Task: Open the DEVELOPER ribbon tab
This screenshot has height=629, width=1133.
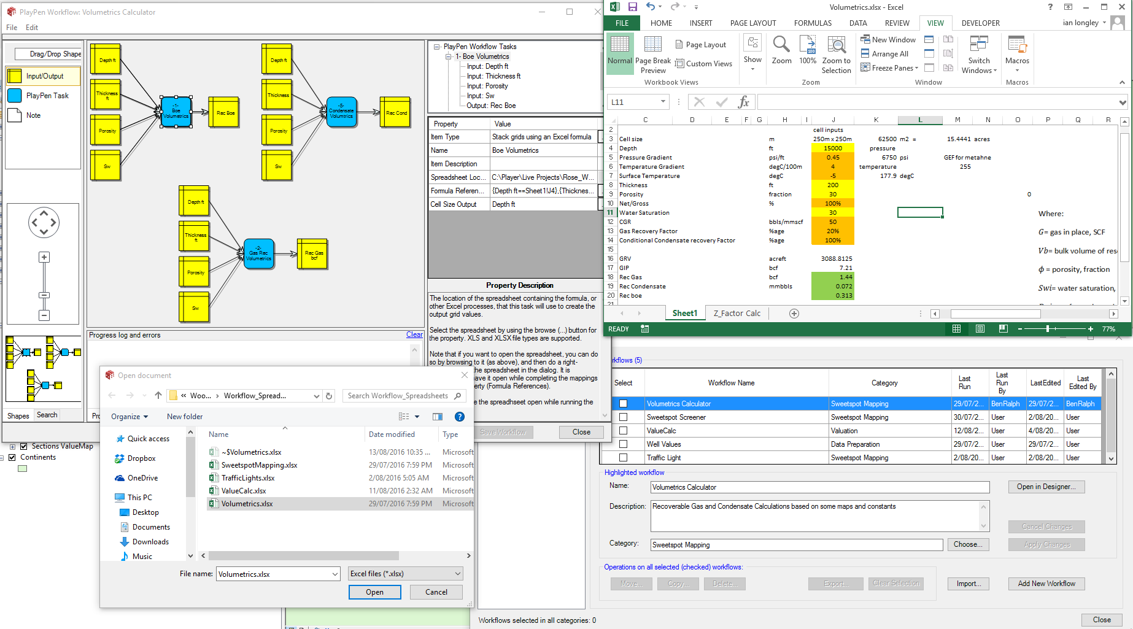Action: coord(980,23)
